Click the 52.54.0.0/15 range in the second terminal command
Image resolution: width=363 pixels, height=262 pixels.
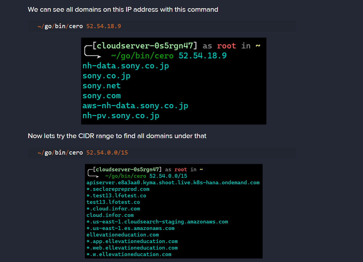pyautogui.click(x=168, y=176)
